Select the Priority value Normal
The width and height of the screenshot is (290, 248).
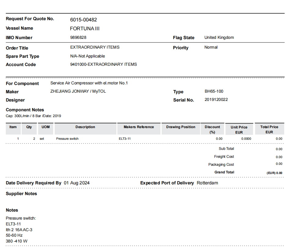pos(211,47)
